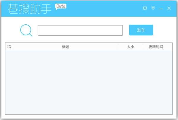Focus the search keyword input field
178x120 pixels.
(80, 30)
